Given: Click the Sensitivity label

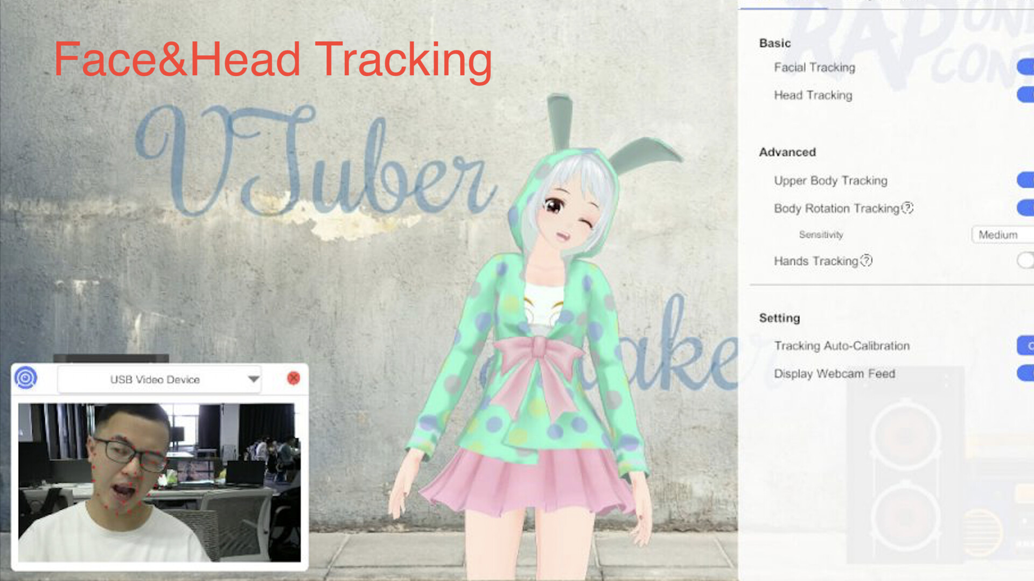Looking at the screenshot, I should pyautogui.click(x=822, y=235).
